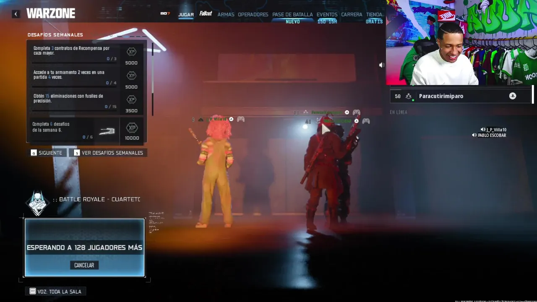The image size is (537, 302).
Task: Click the G key icon beside SIGUIENTE
Action: [x=34, y=153]
